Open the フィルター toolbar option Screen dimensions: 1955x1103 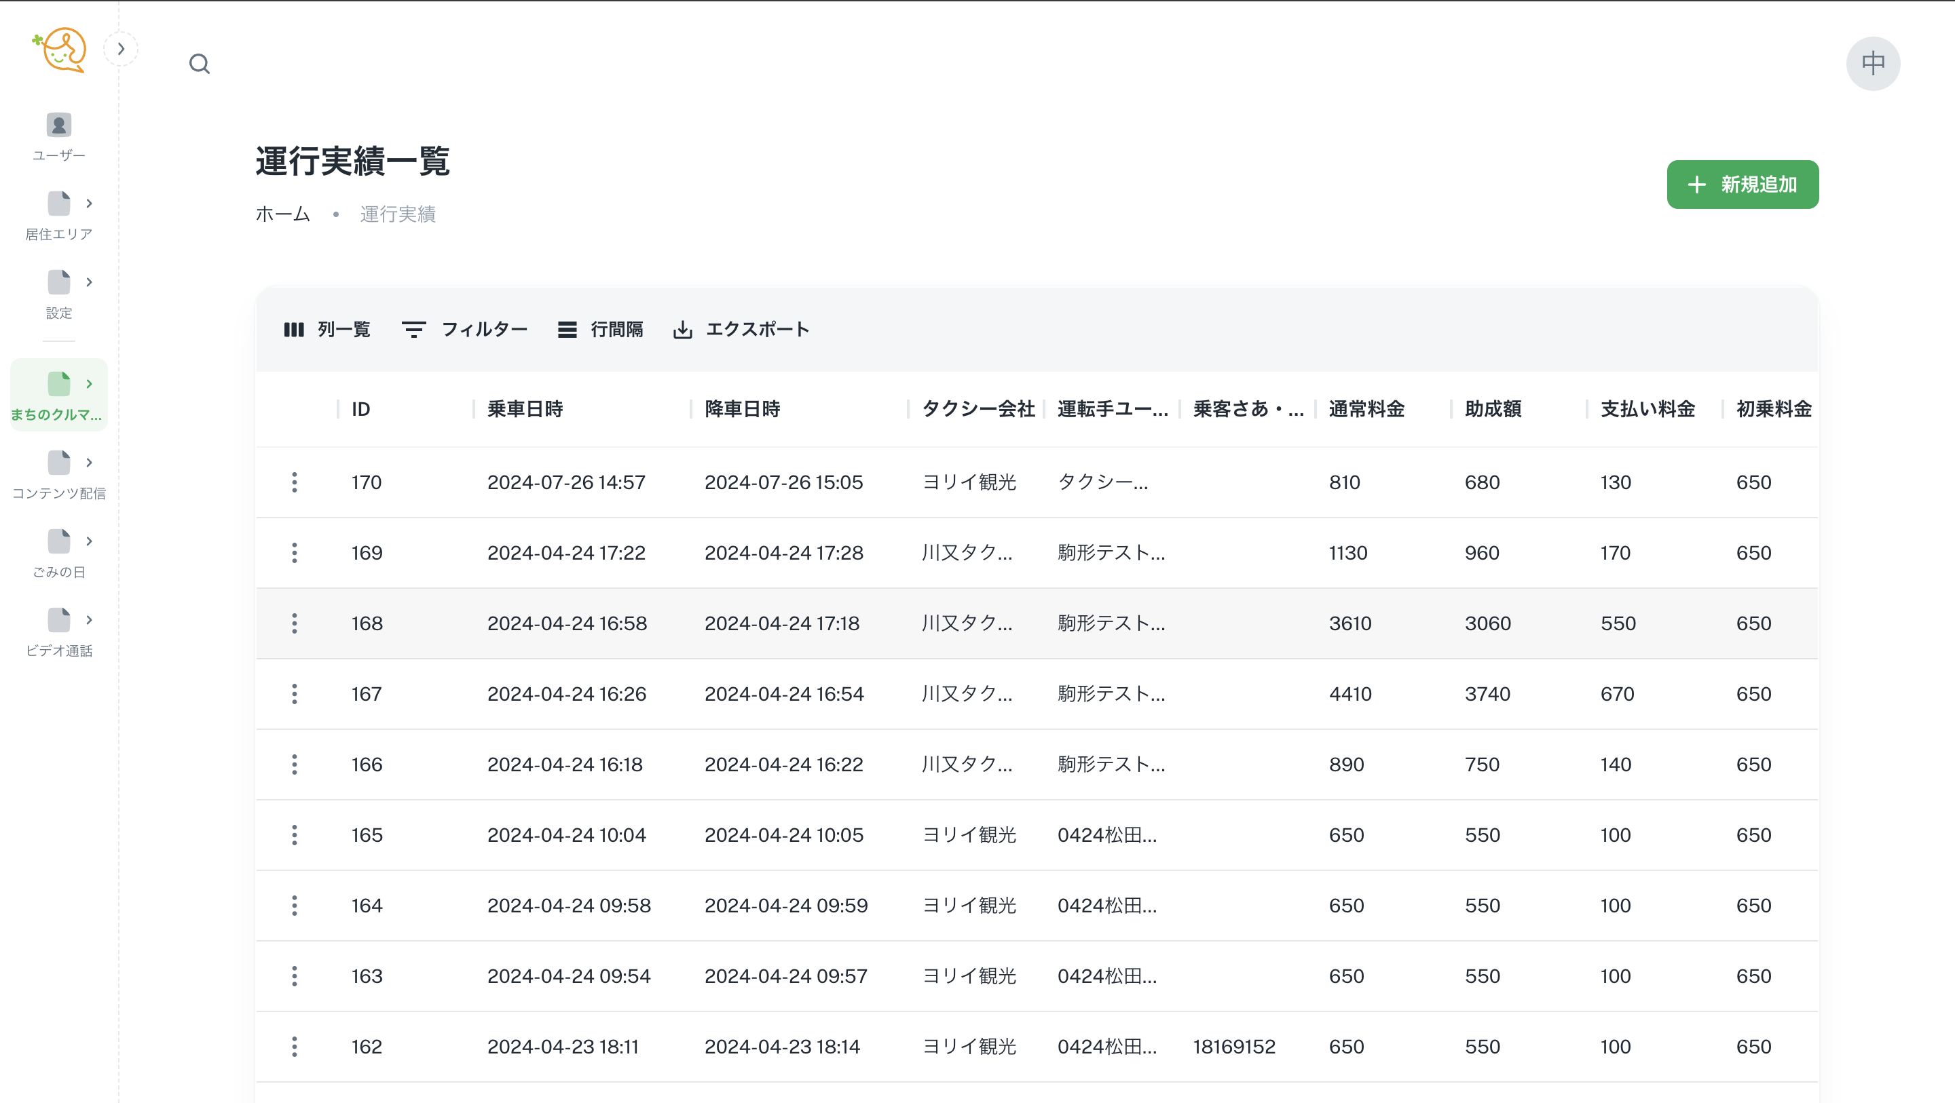(464, 329)
